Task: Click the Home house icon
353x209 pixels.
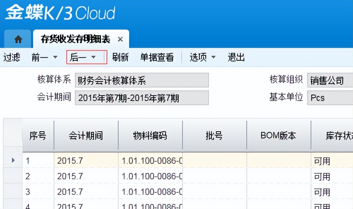Action: pos(18,39)
